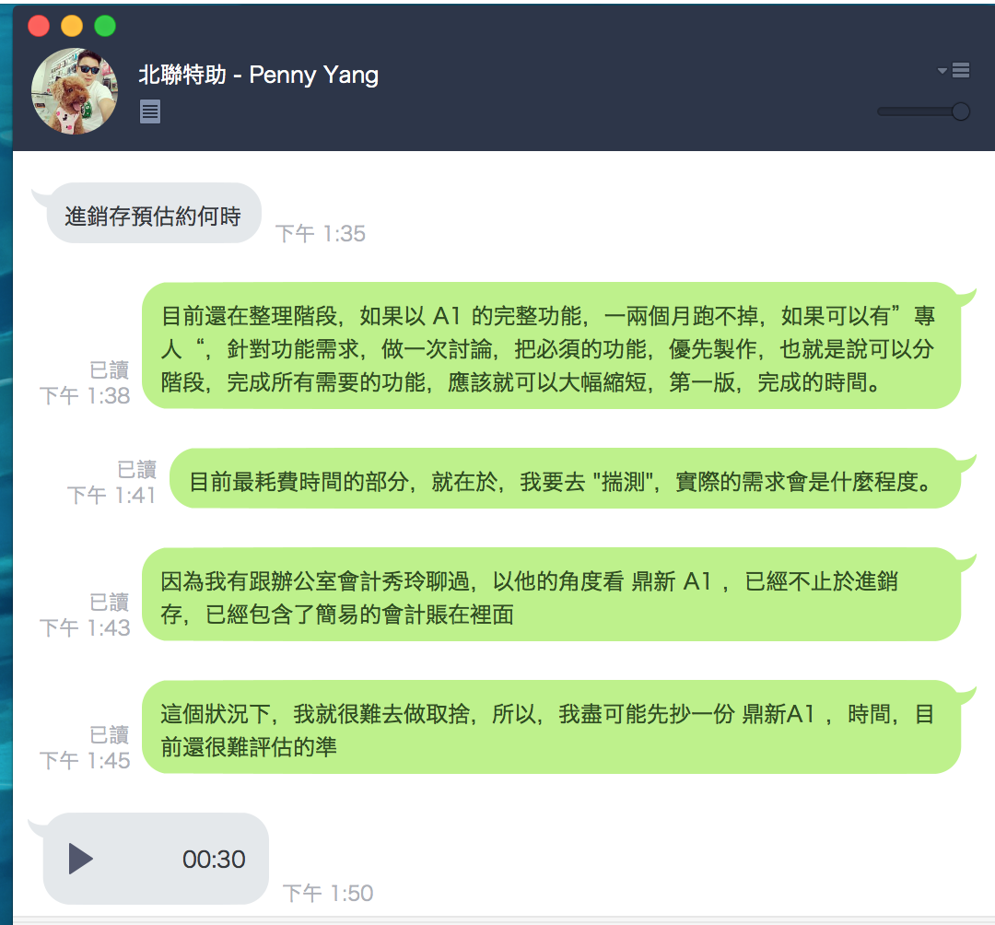
Task: Click the chat title 北聯特助 - Penny Yang
Action: coord(258,75)
